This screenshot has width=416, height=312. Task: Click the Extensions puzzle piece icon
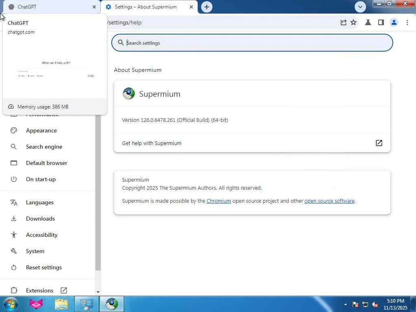[x=14, y=290]
